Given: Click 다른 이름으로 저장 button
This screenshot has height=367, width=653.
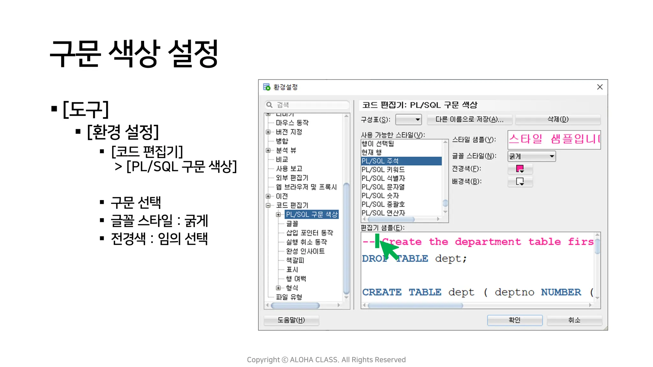Looking at the screenshot, I should (x=469, y=119).
